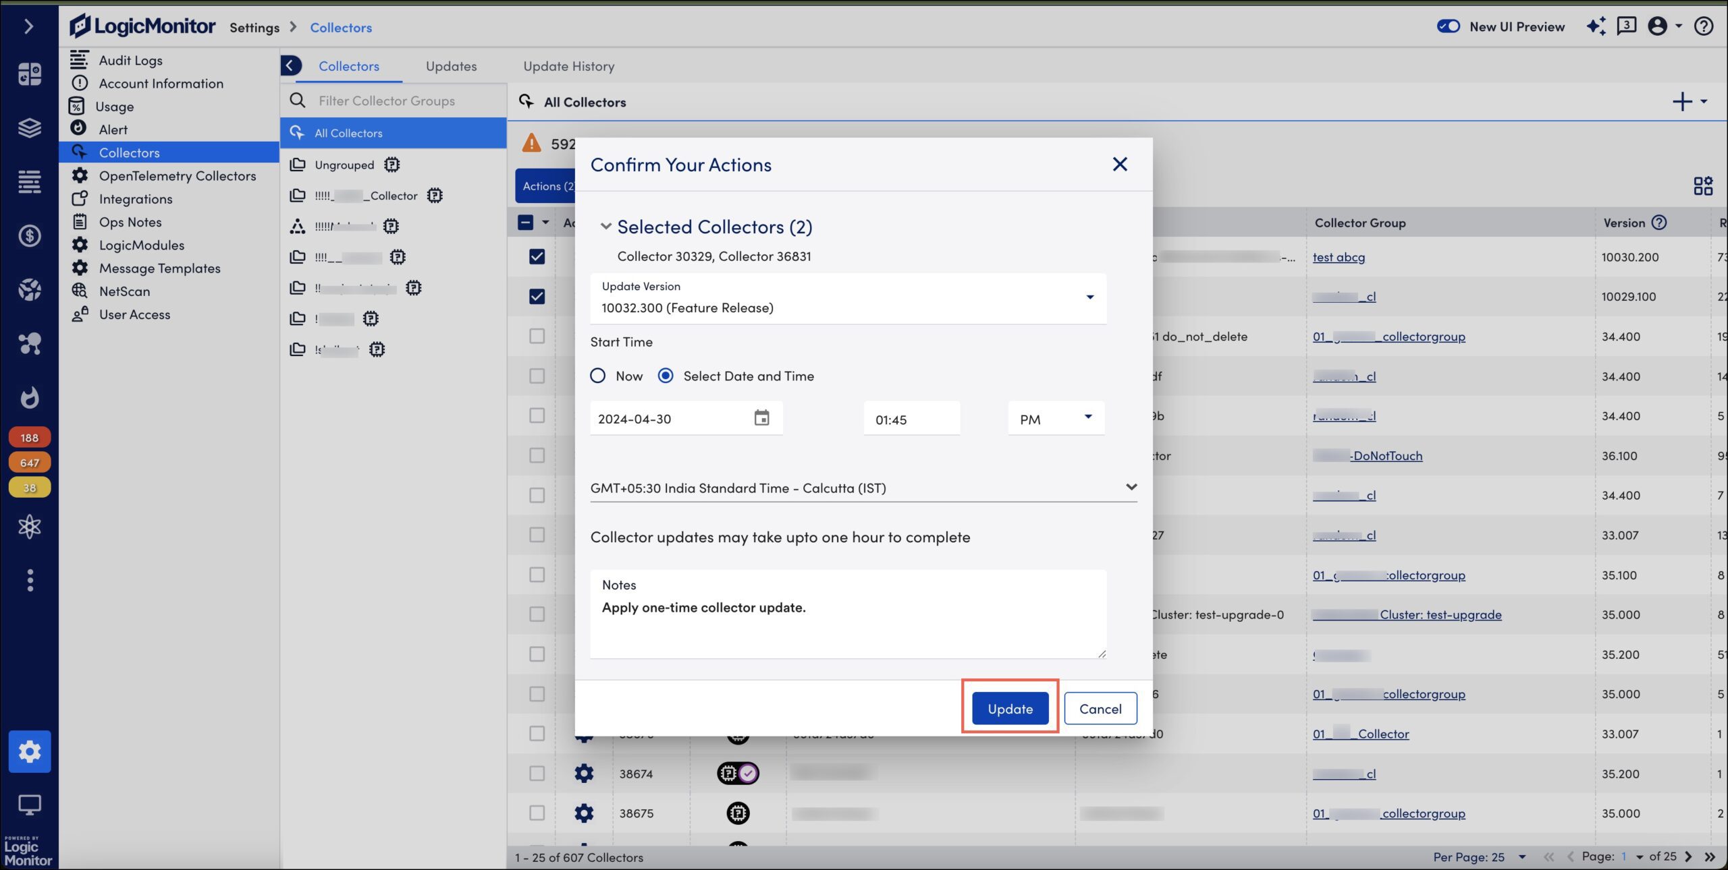Open the help question mark icon
1728x870 pixels.
[1704, 26]
